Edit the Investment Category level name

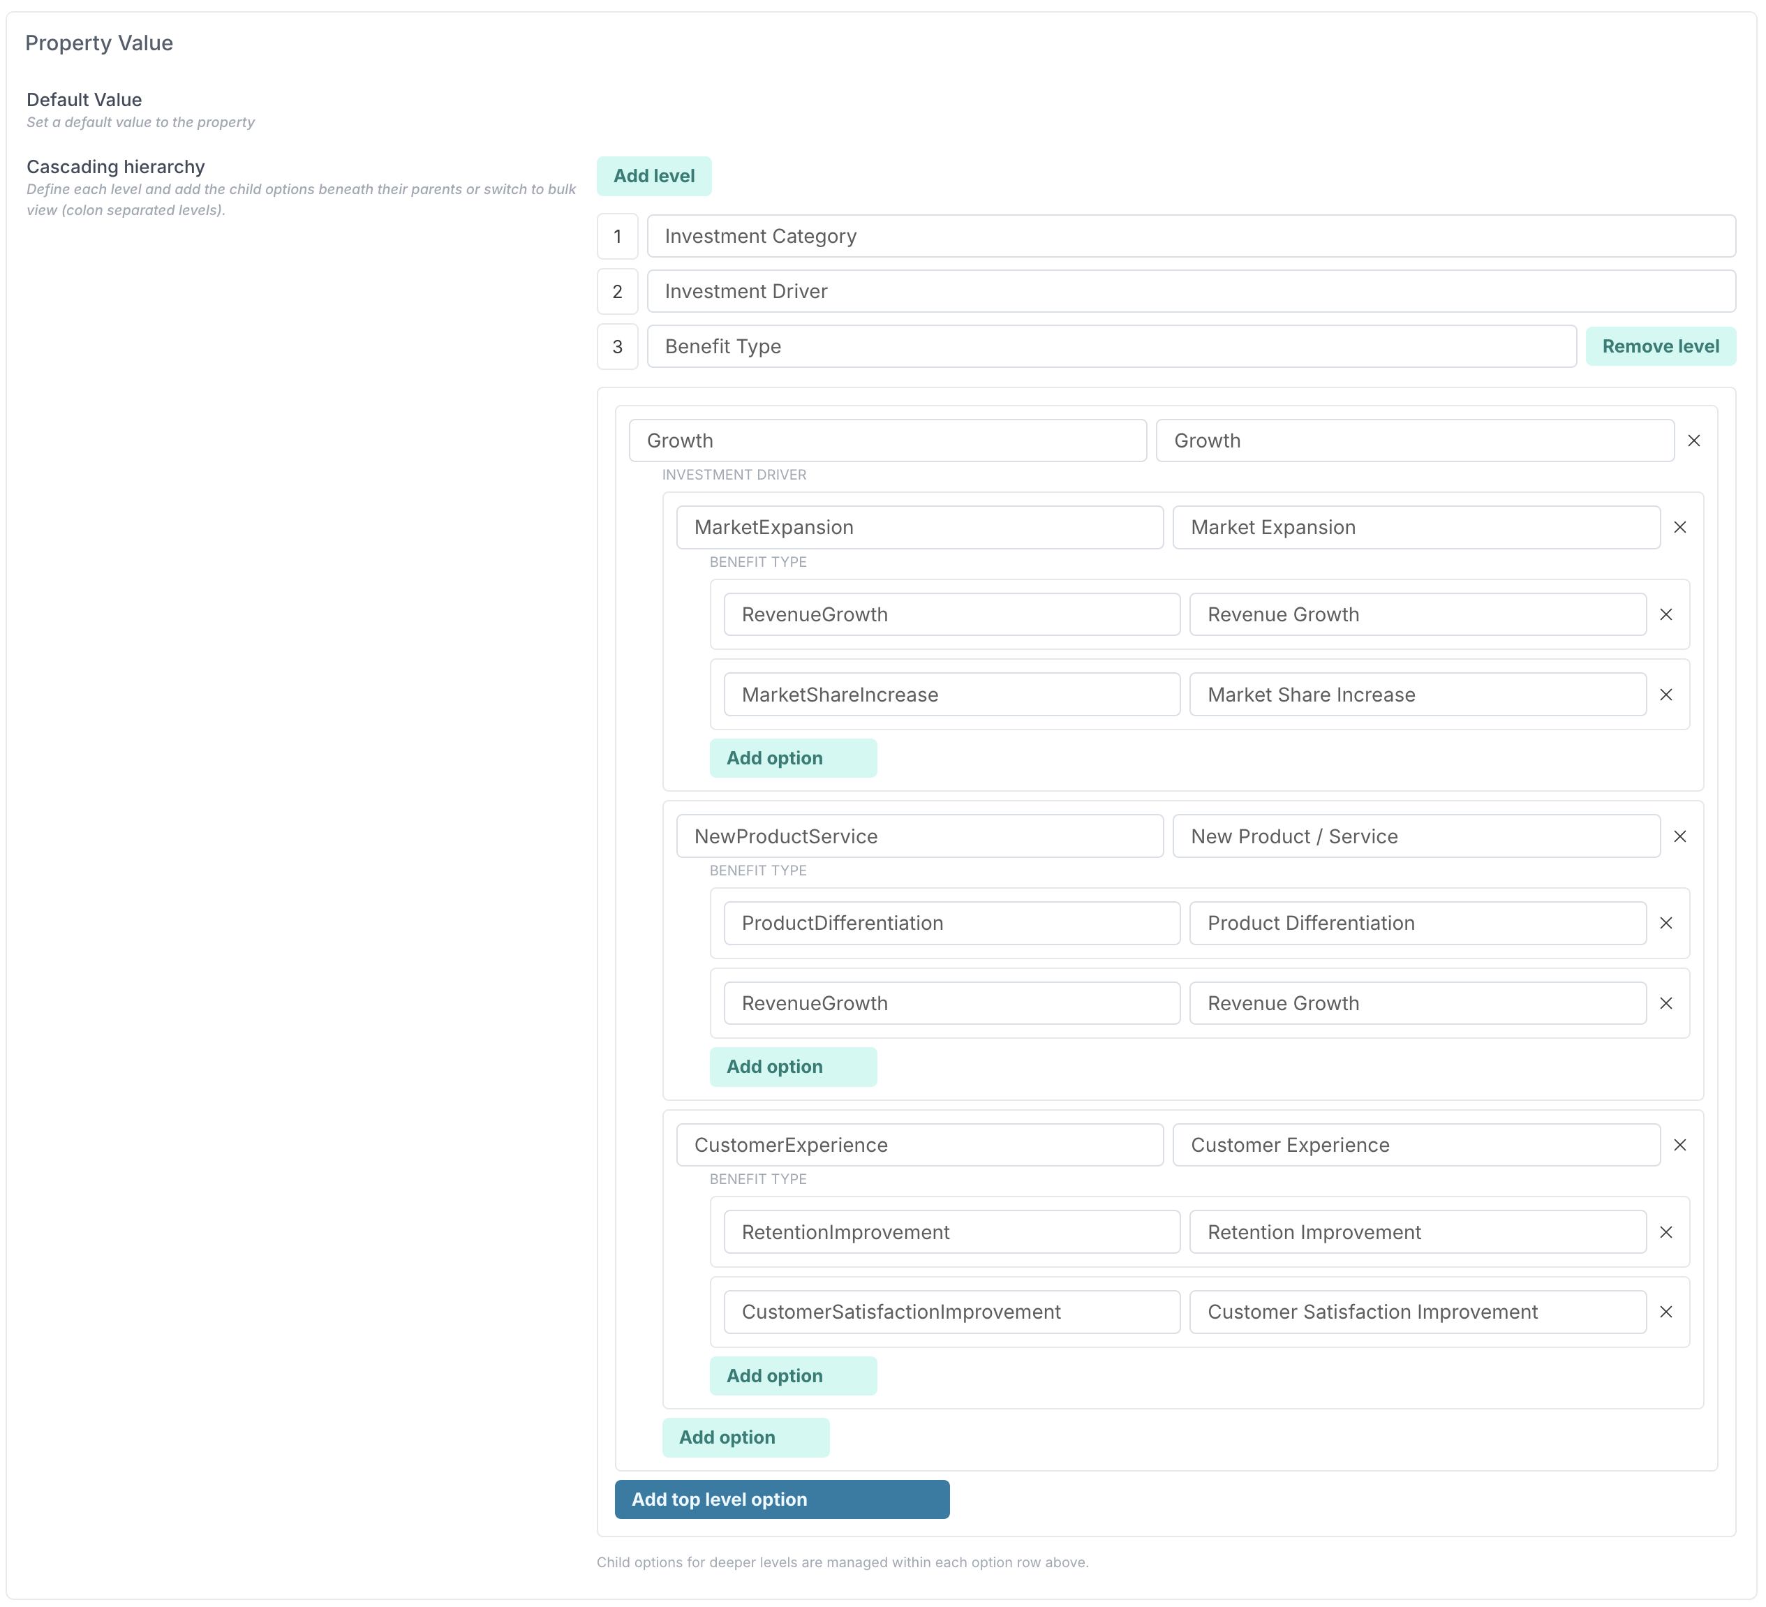pos(1190,237)
